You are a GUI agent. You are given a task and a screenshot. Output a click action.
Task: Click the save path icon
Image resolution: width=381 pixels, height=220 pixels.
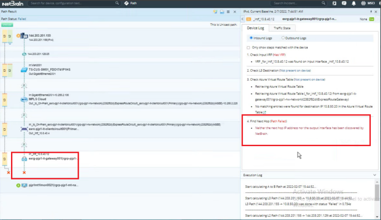point(222,12)
